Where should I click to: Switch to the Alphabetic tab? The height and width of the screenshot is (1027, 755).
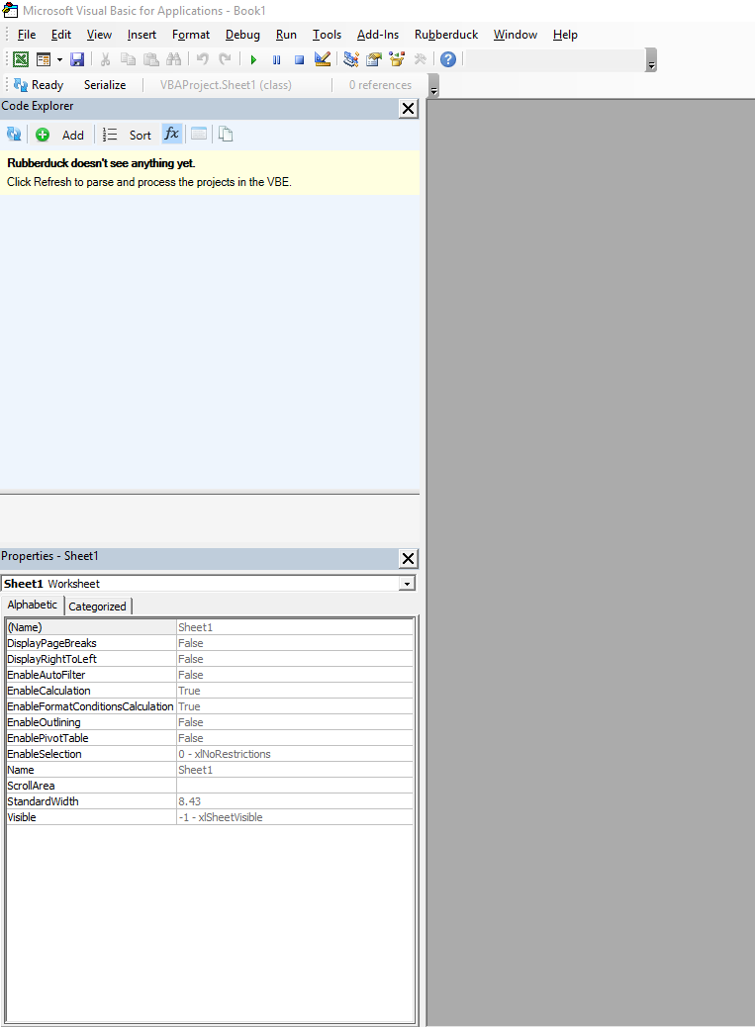tap(32, 605)
